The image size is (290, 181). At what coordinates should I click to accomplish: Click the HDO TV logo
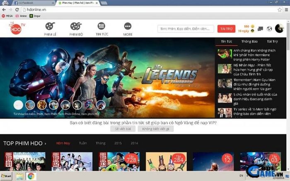pyautogui.click(x=17, y=28)
